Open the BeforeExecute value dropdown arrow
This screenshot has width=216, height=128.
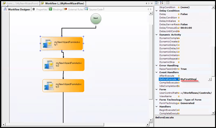pyautogui.click(x=210, y=79)
